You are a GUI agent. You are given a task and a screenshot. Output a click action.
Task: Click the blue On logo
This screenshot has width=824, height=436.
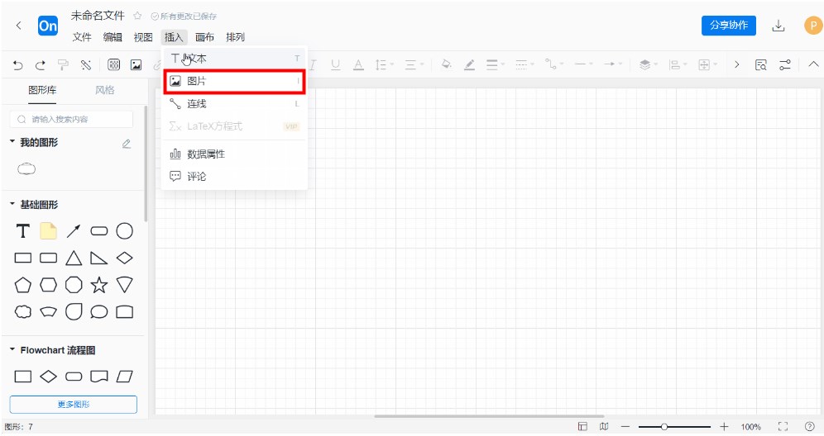tap(48, 26)
